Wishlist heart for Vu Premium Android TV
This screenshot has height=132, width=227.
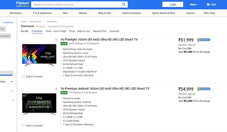point(56,89)
